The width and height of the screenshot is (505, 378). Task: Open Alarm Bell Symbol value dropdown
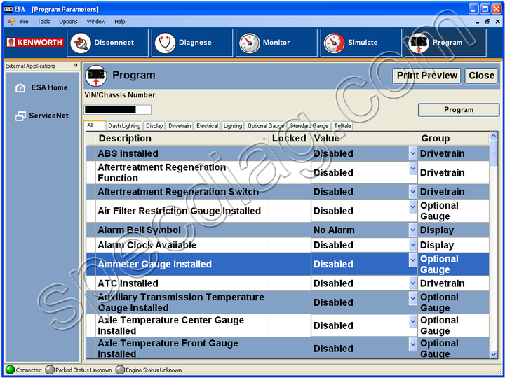pyautogui.click(x=412, y=229)
